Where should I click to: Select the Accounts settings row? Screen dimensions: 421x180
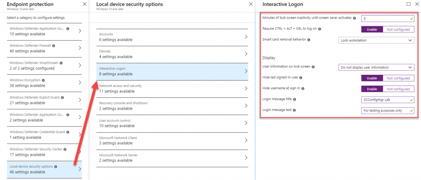tap(172, 37)
